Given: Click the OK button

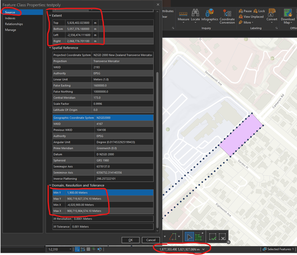Looking at the screenshot, I should (x=131, y=240).
